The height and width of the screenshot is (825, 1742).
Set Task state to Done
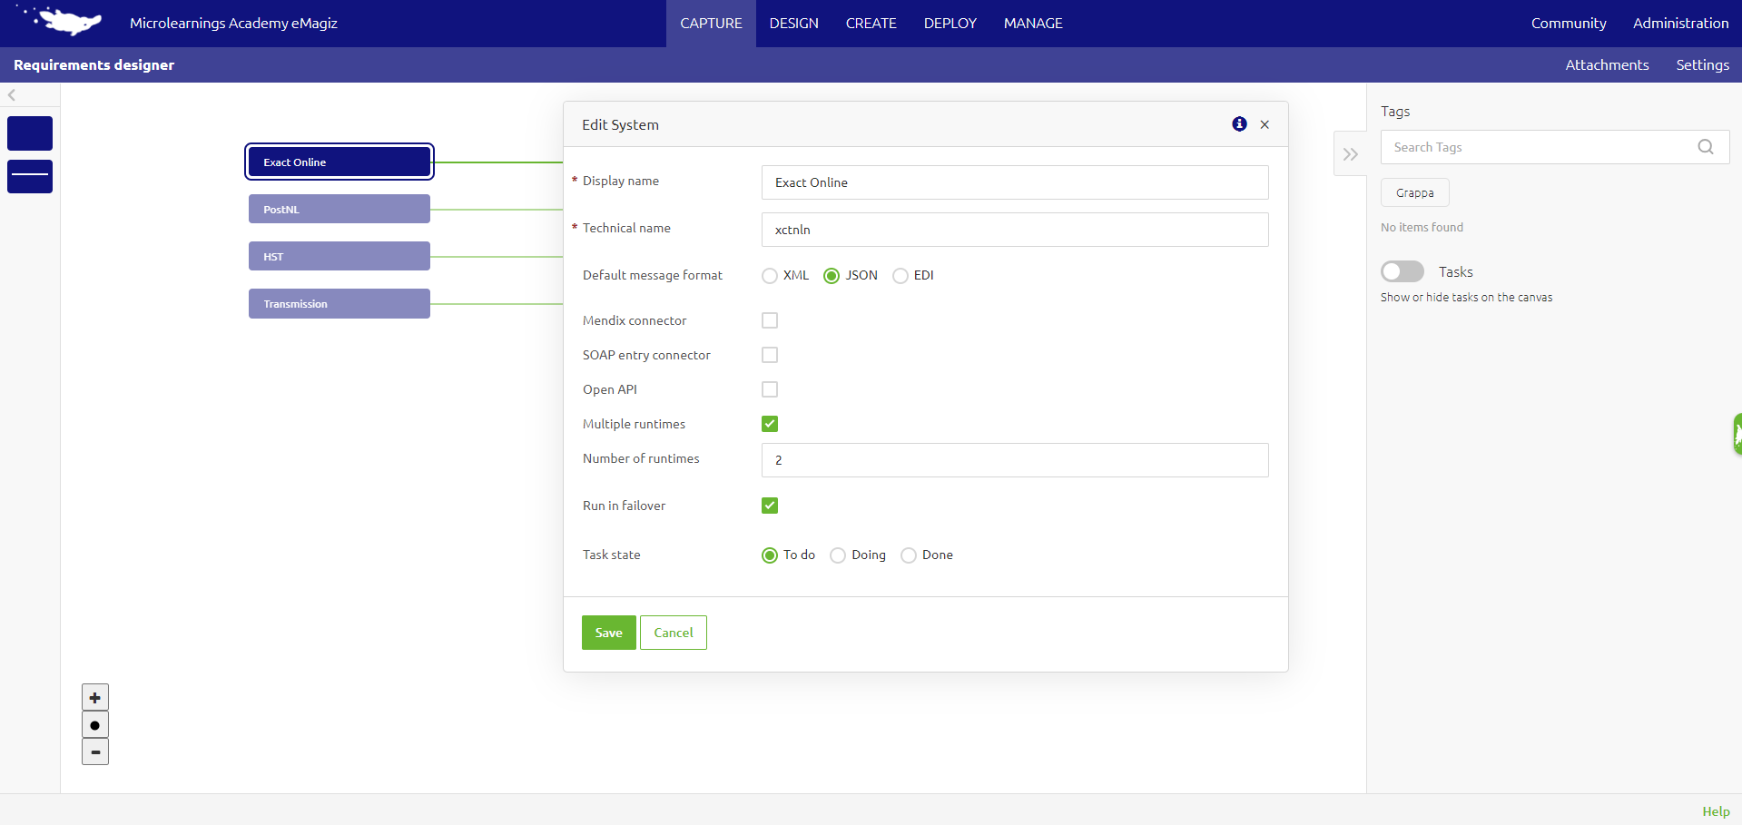[x=909, y=555]
